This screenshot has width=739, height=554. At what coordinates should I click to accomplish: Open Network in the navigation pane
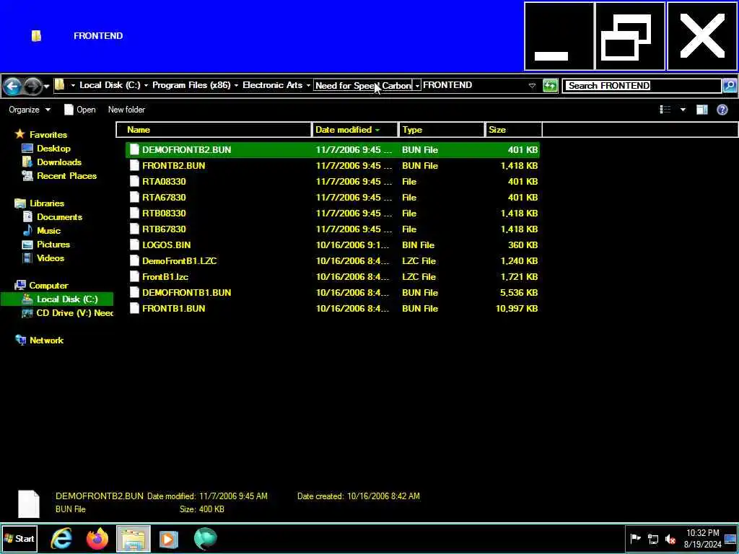[x=46, y=340]
